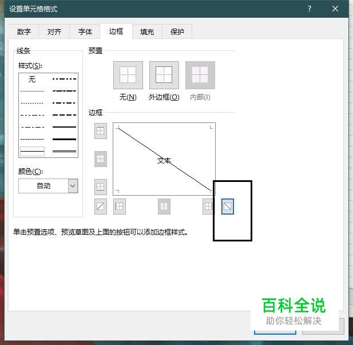The image size is (353, 345).
Task: Open the ? help button in title bar
Action: (310, 9)
